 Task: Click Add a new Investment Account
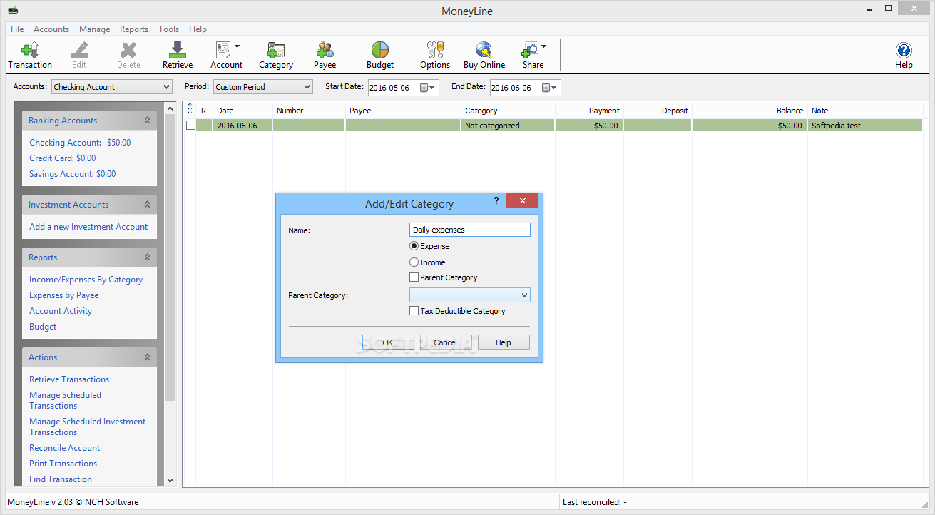[88, 227]
